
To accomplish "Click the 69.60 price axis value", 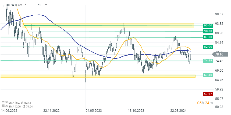I will pyautogui.click(x=219, y=71).
